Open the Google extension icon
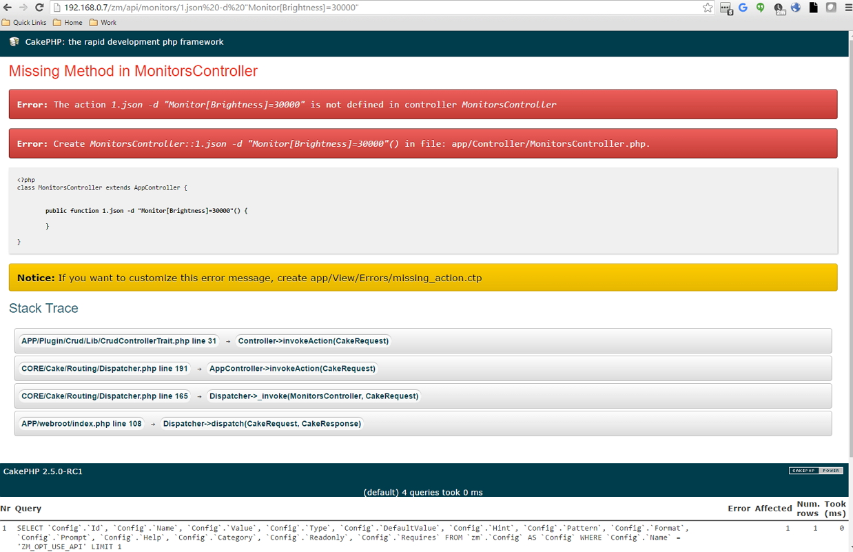This screenshot has width=853, height=552. click(743, 8)
